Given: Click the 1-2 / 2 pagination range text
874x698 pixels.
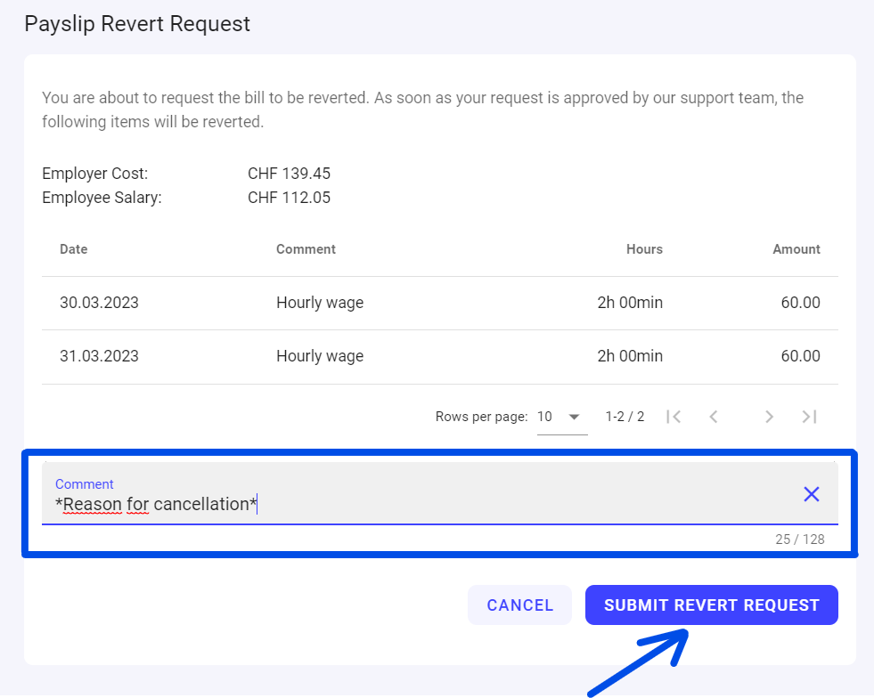Looking at the screenshot, I should coord(625,417).
